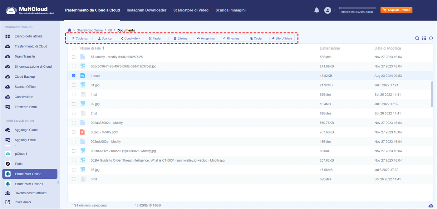
Task: Check the 2.txt checkbox
Action: click(x=74, y=113)
